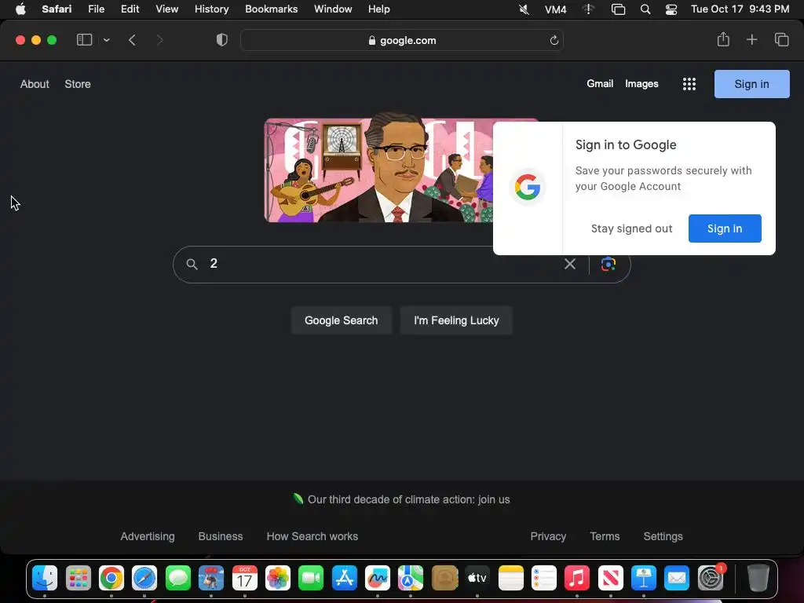Open the About link

35,84
